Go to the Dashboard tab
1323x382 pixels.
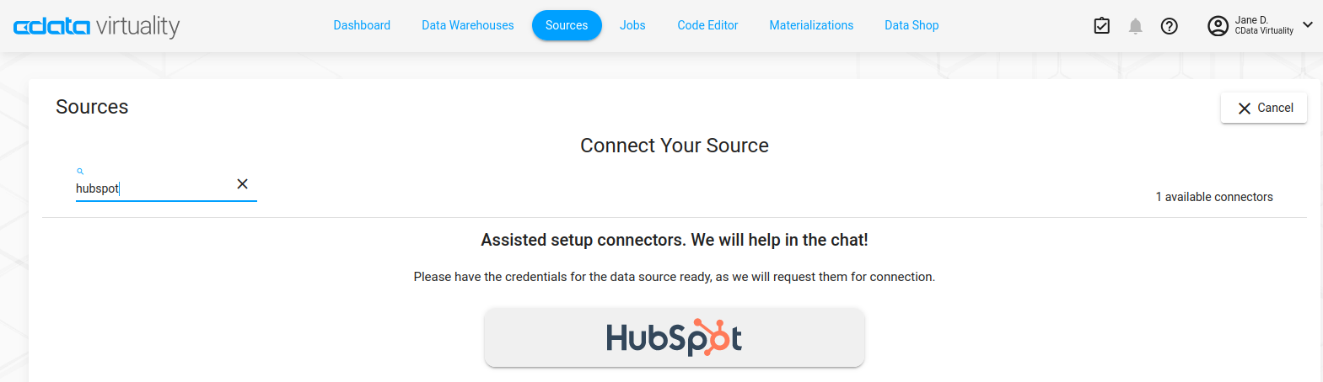[x=362, y=25]
